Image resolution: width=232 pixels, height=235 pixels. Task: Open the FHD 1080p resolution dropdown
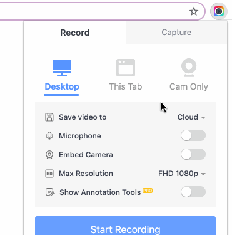coord(182,174)
